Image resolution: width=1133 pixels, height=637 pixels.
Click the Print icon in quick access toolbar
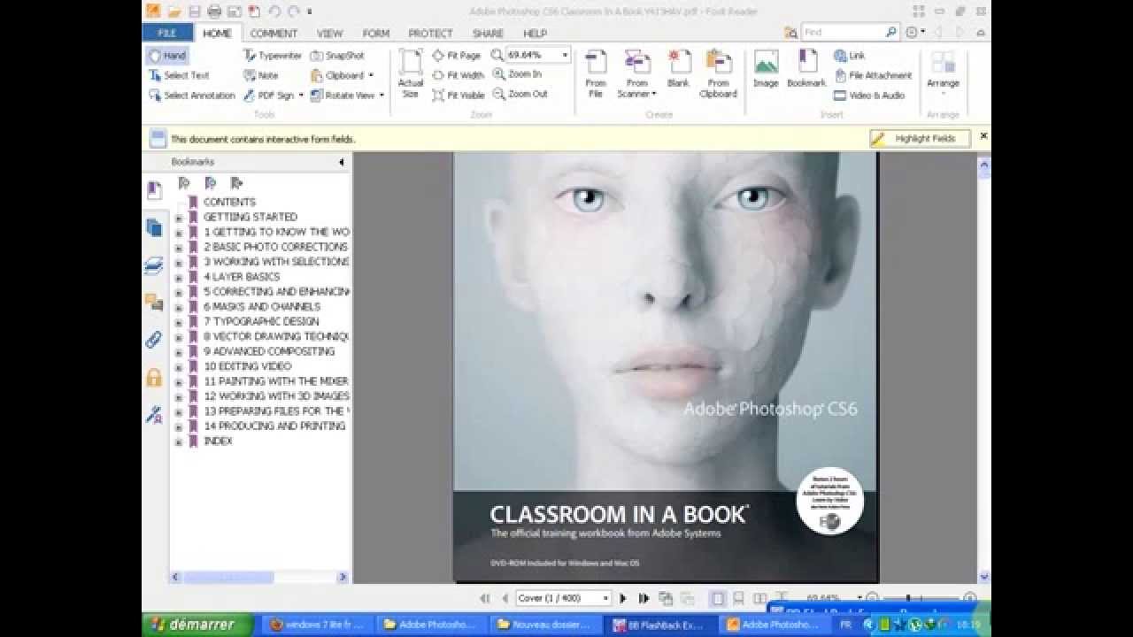214,12
